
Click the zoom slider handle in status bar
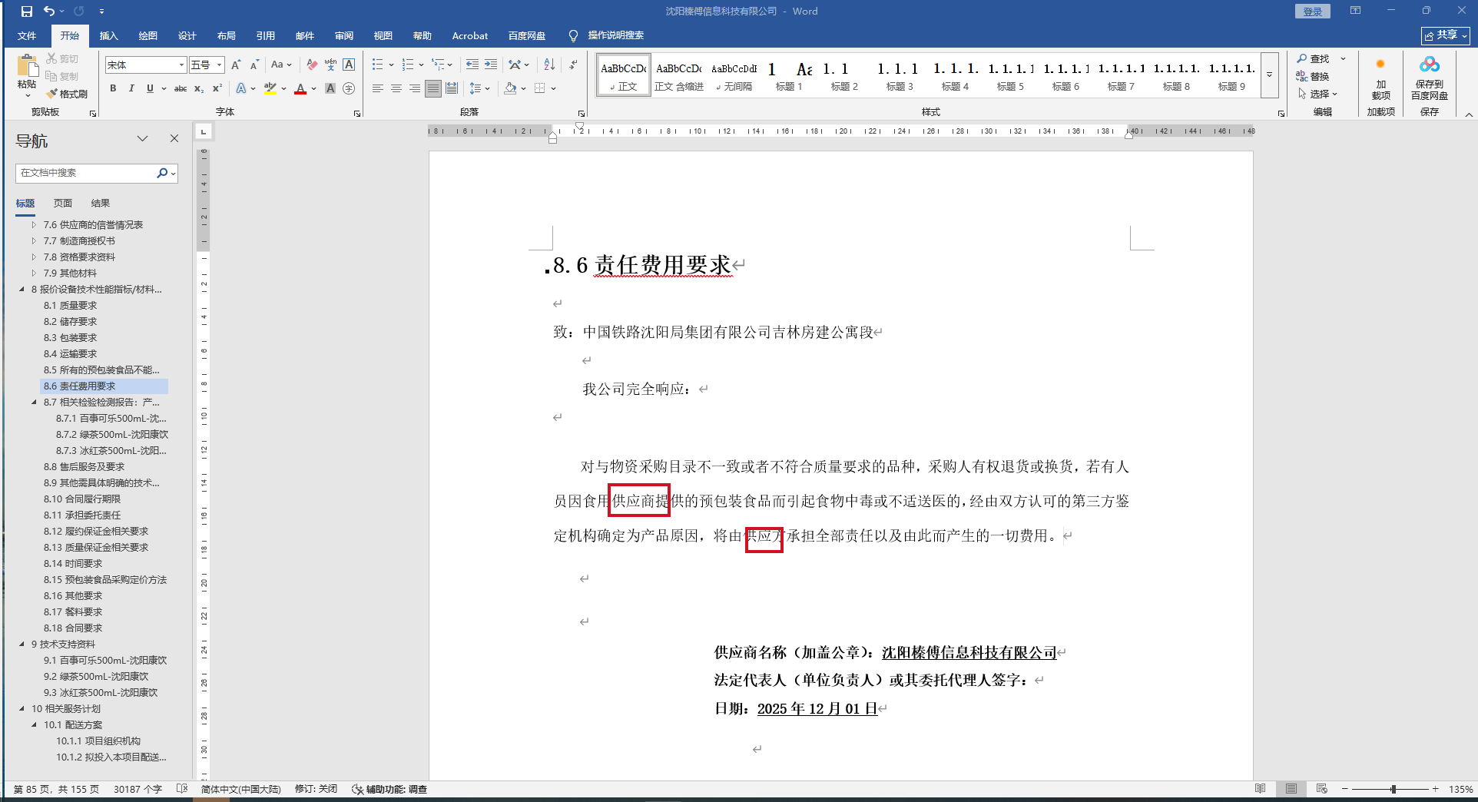coord(1393,789)
